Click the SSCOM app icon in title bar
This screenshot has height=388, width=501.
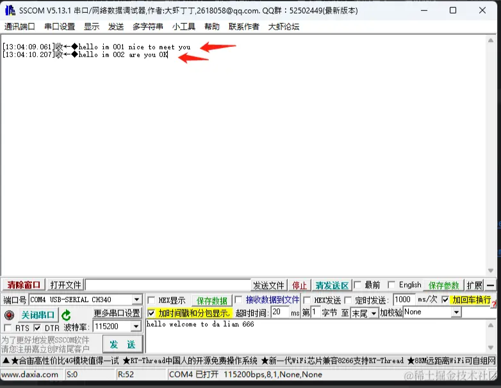[x=10, y=10]
